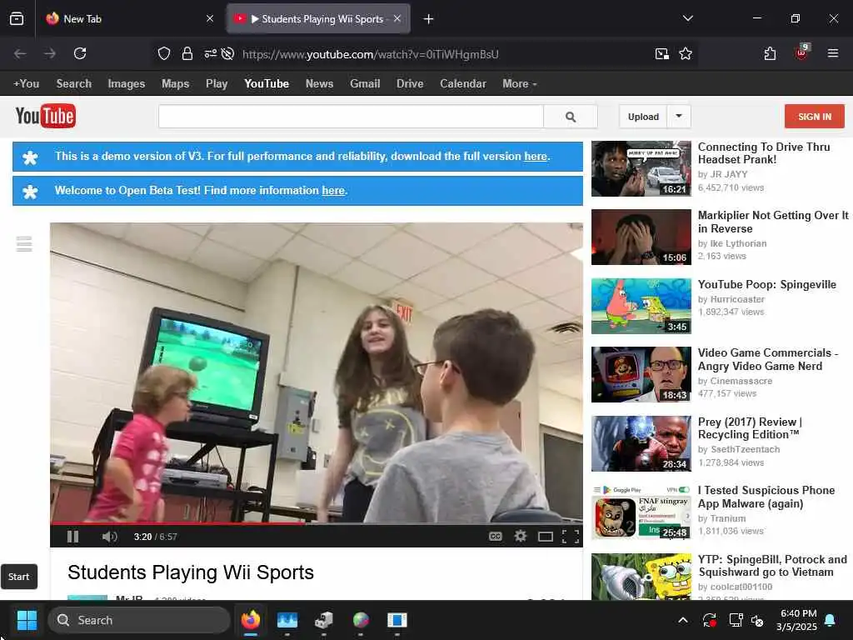This screenshot has height=640, width=853.
Task: Open I Tested Suspicious Phone App Malware thumbnail
Action: [641, 512]
